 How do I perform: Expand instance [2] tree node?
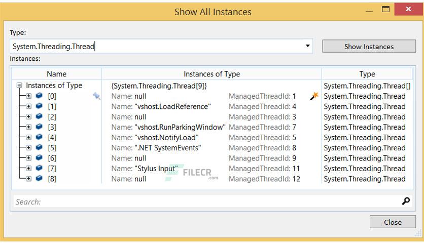point(28,116)
